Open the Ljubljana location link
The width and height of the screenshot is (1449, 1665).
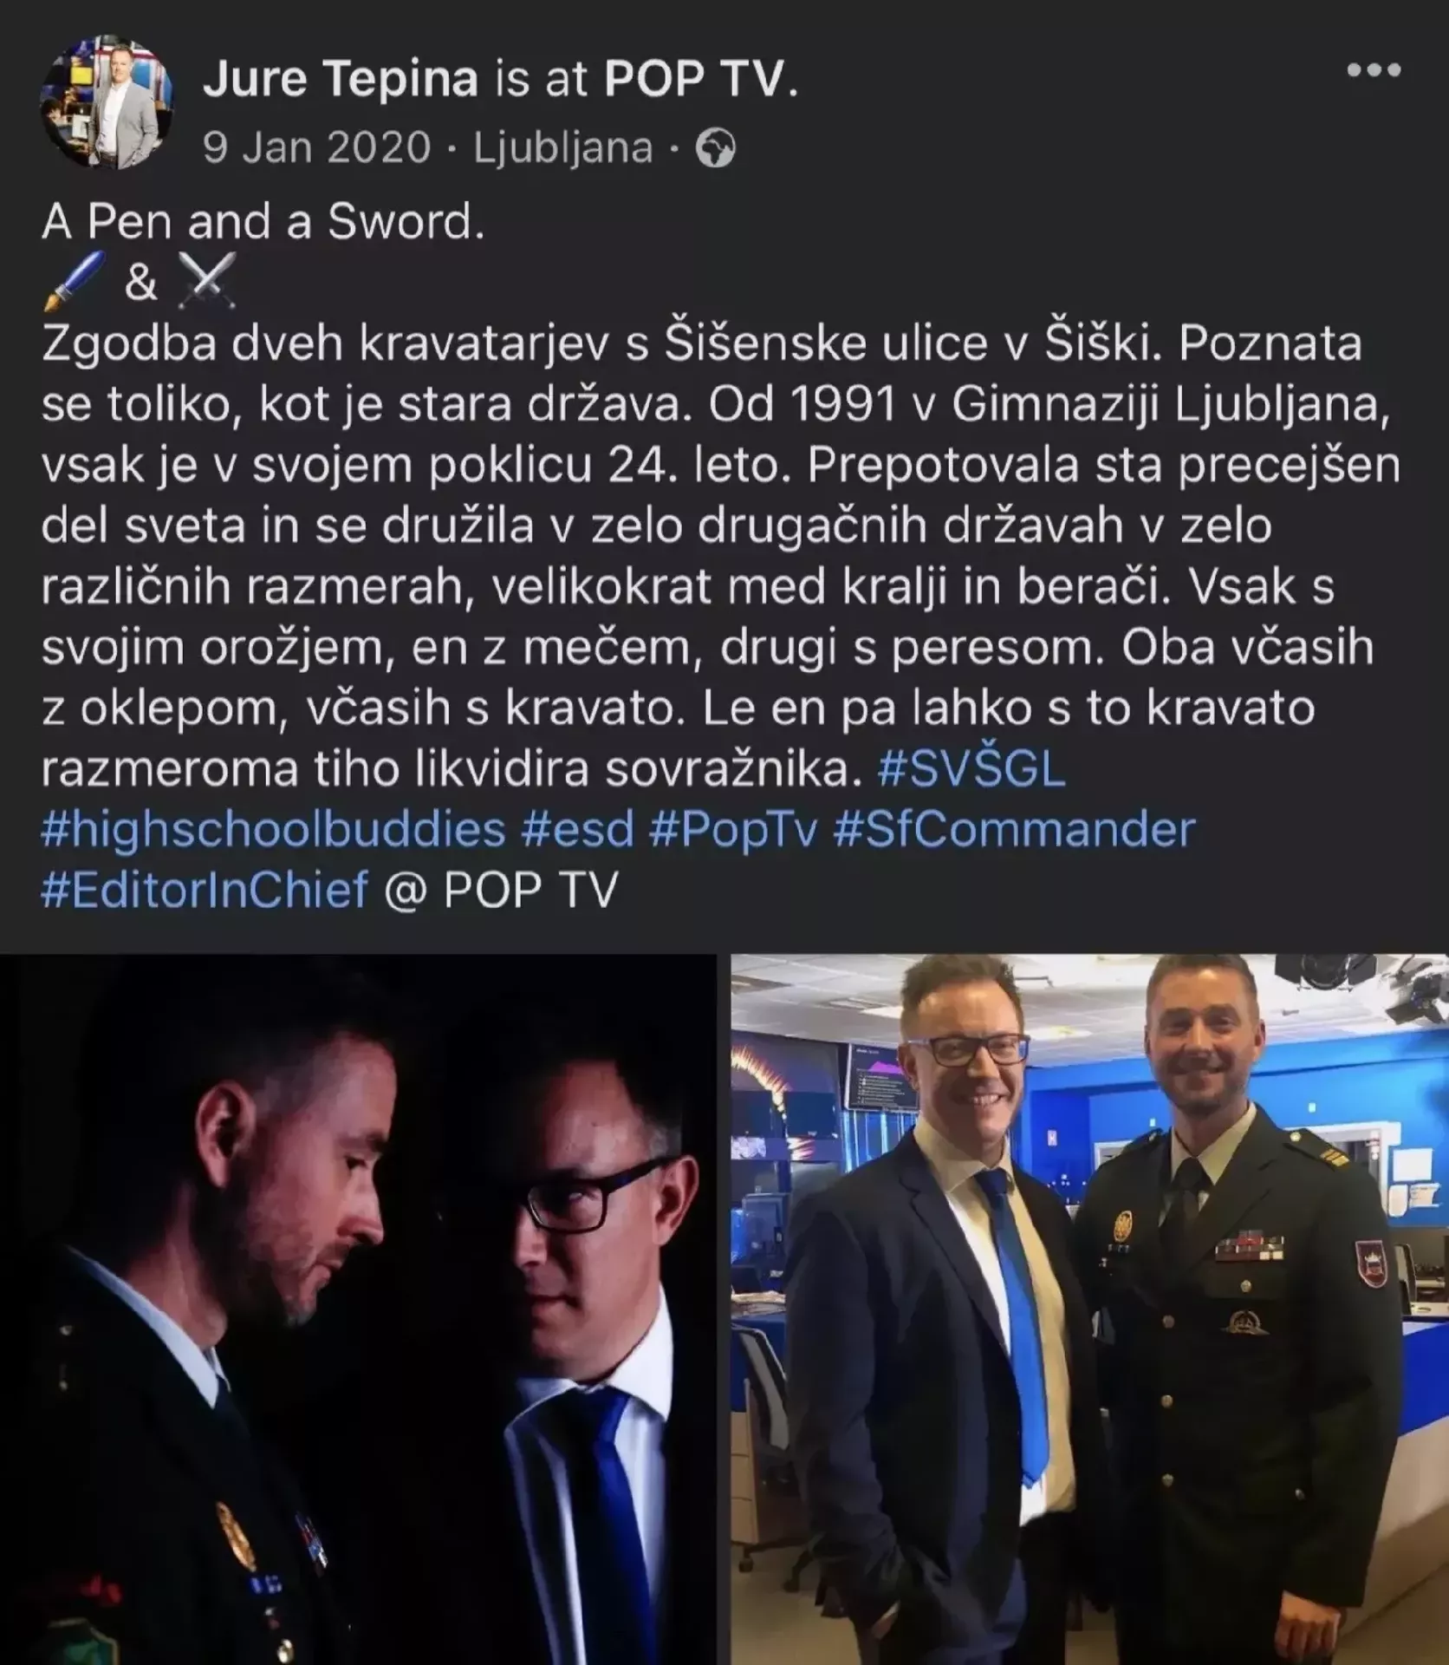(x=563, y=148)
